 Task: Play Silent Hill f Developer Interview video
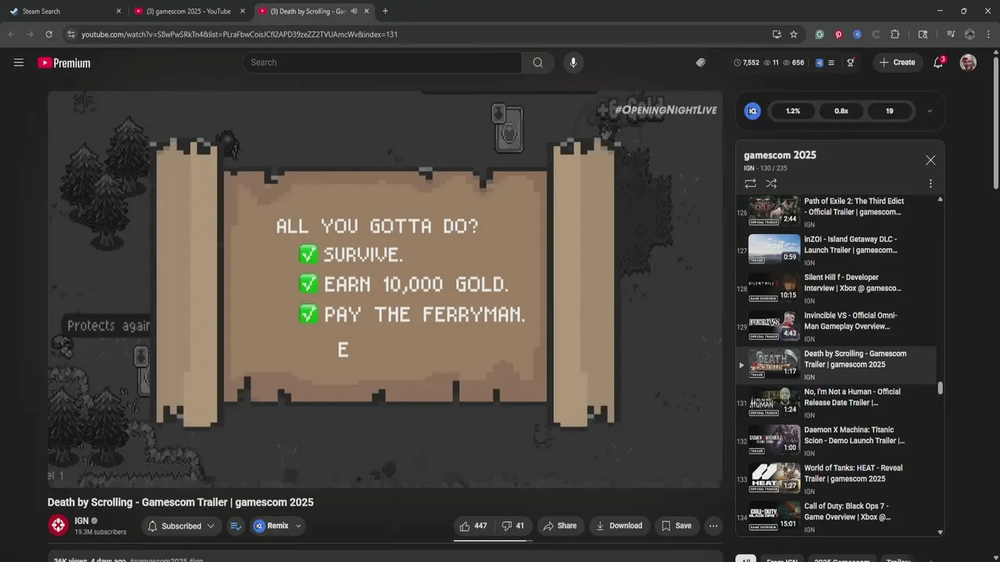(836, 288)
